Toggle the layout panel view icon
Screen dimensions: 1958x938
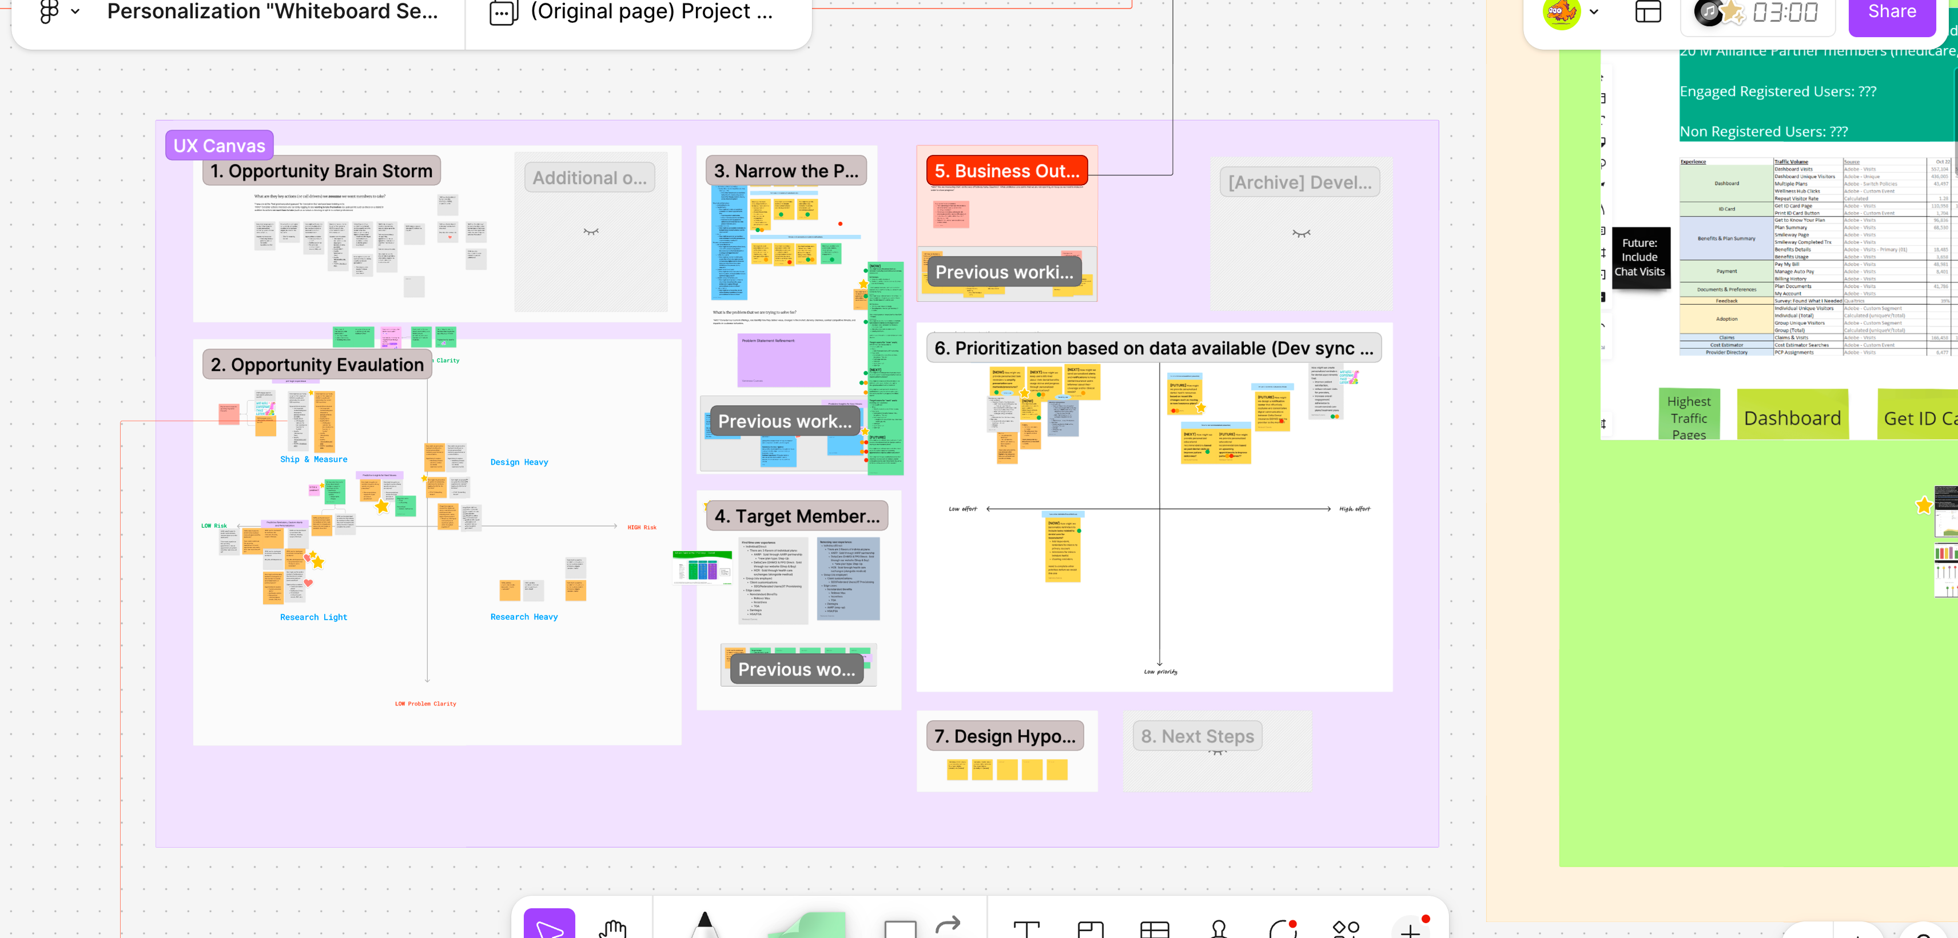pyautogui.click(x=1648, y=11)
